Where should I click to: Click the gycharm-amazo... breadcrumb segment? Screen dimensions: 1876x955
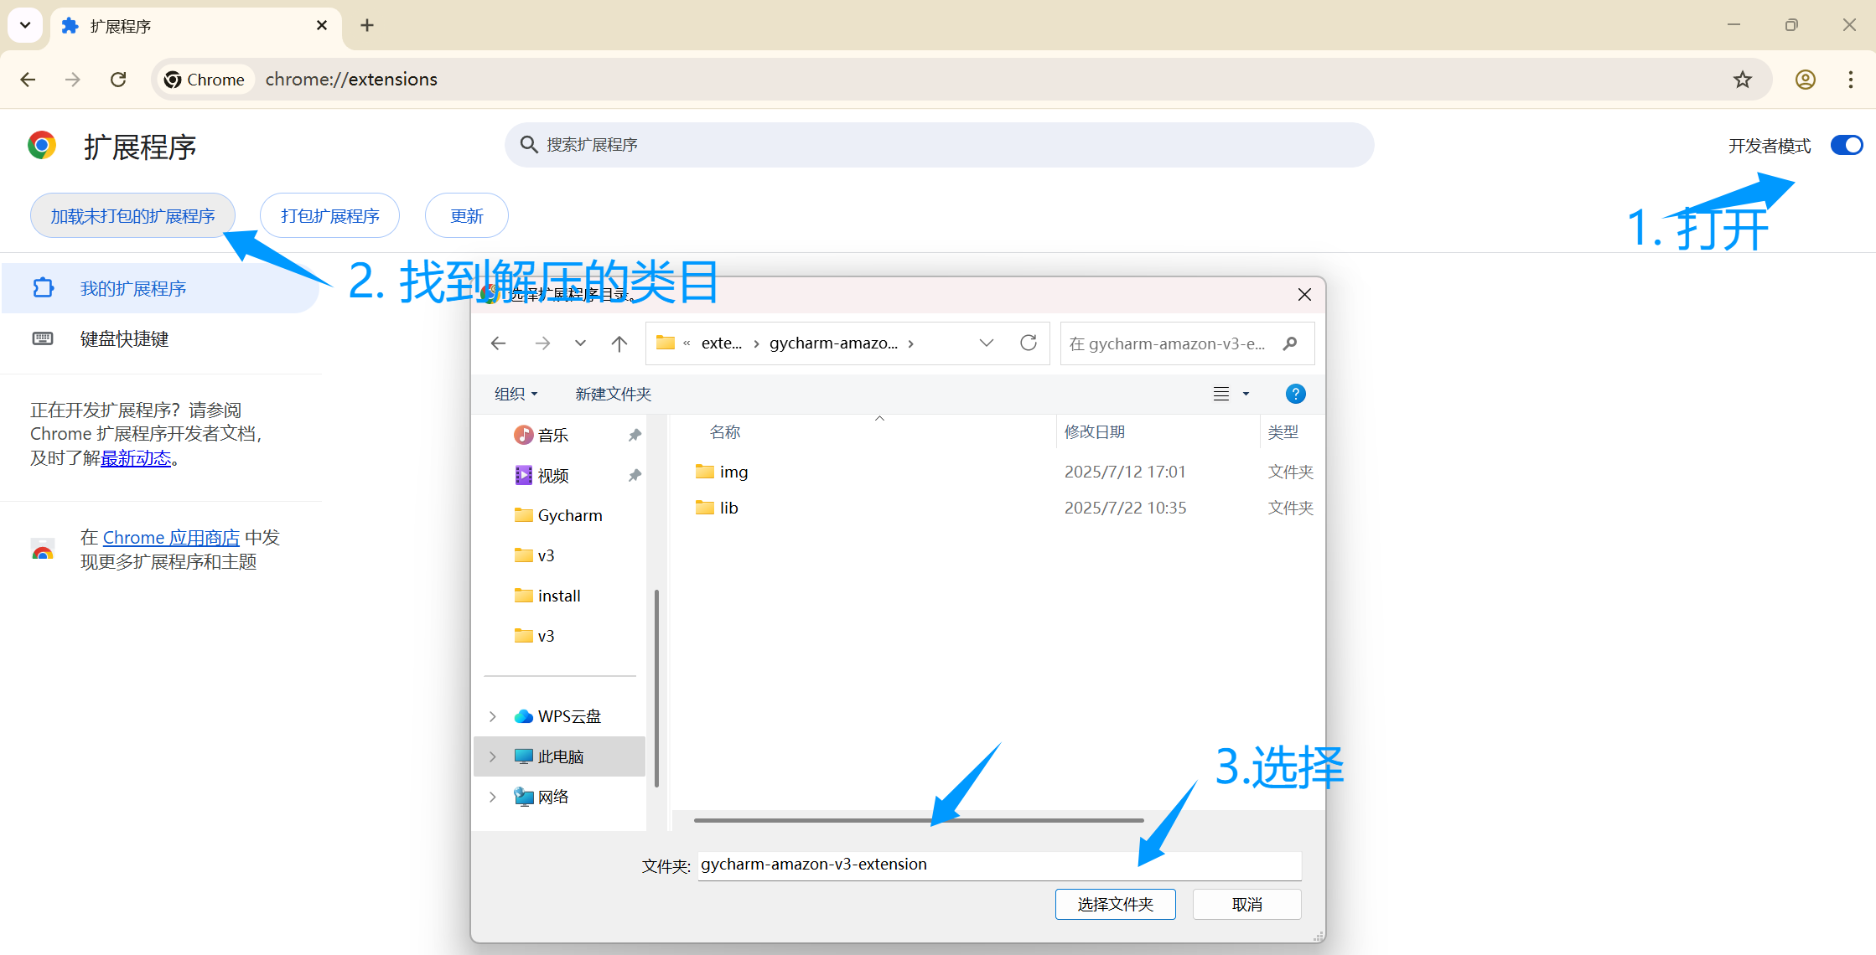[833, 343]
